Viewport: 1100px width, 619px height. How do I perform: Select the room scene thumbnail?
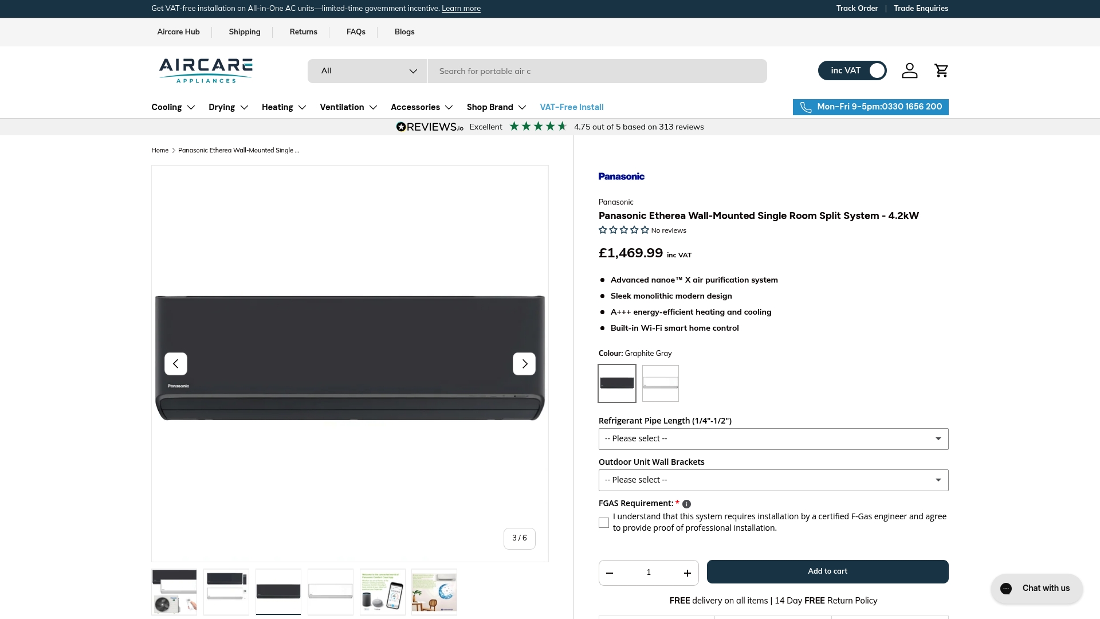click(x=434, y=592)
